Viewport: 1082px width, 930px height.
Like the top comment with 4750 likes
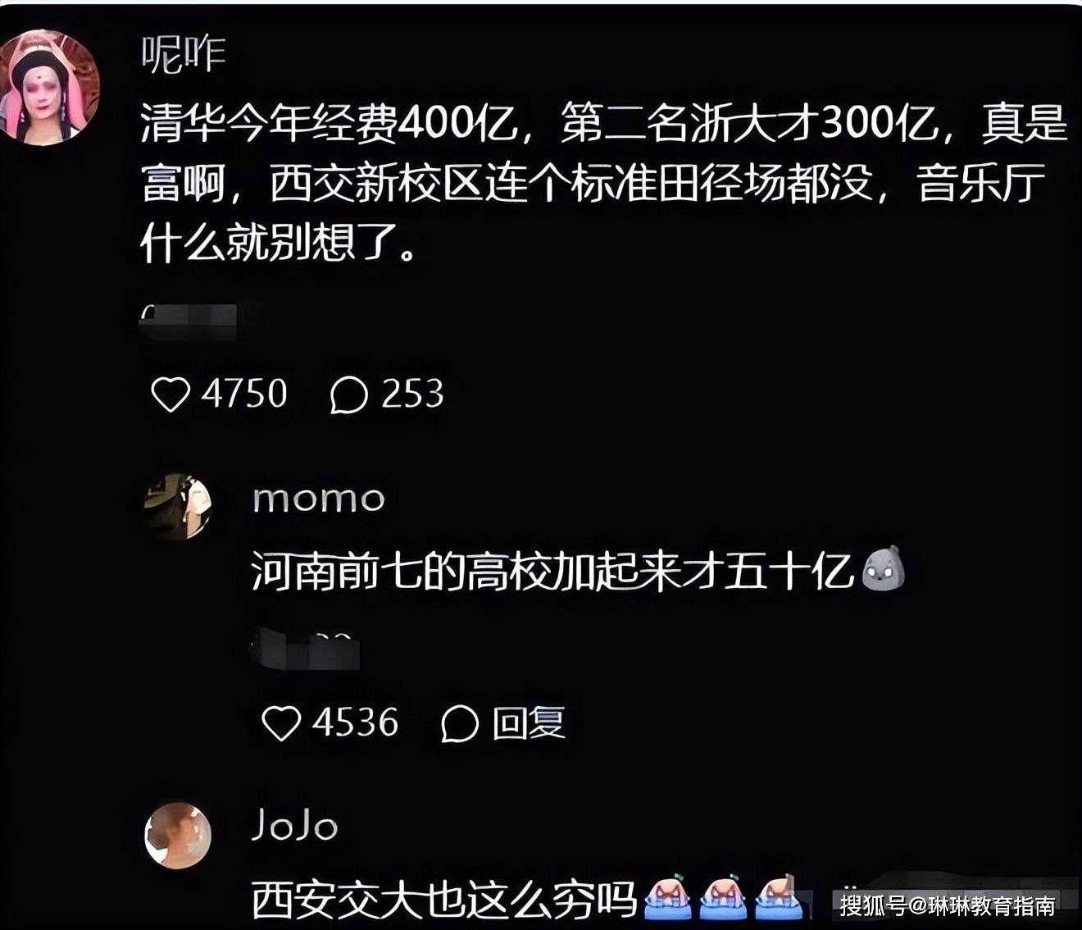pyautogui.click(x=170, y=394)
